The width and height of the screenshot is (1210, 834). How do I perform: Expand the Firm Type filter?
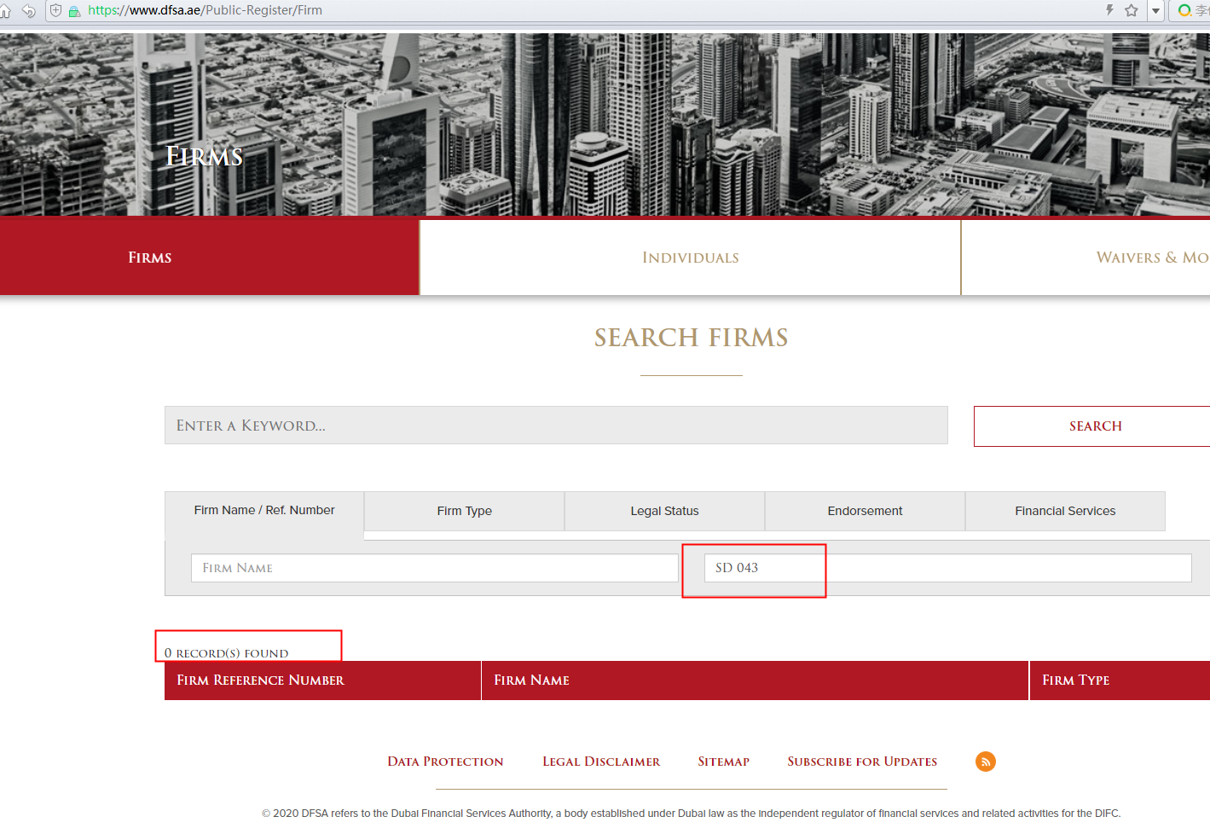464,511
